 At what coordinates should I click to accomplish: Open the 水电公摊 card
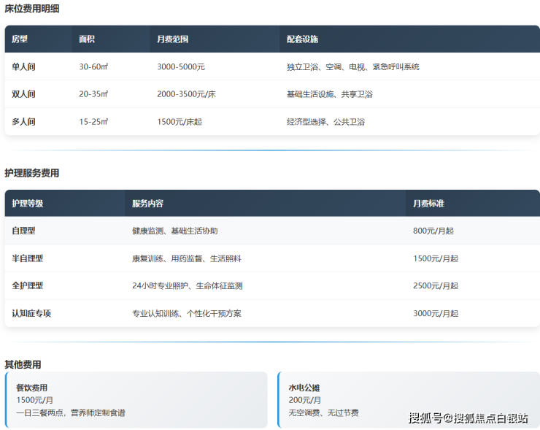[409, 399]
